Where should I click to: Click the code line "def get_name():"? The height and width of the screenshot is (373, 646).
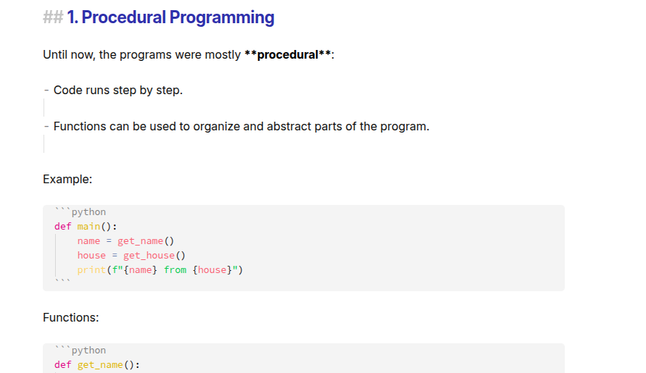pyautogui.click(x=97, y=365)
